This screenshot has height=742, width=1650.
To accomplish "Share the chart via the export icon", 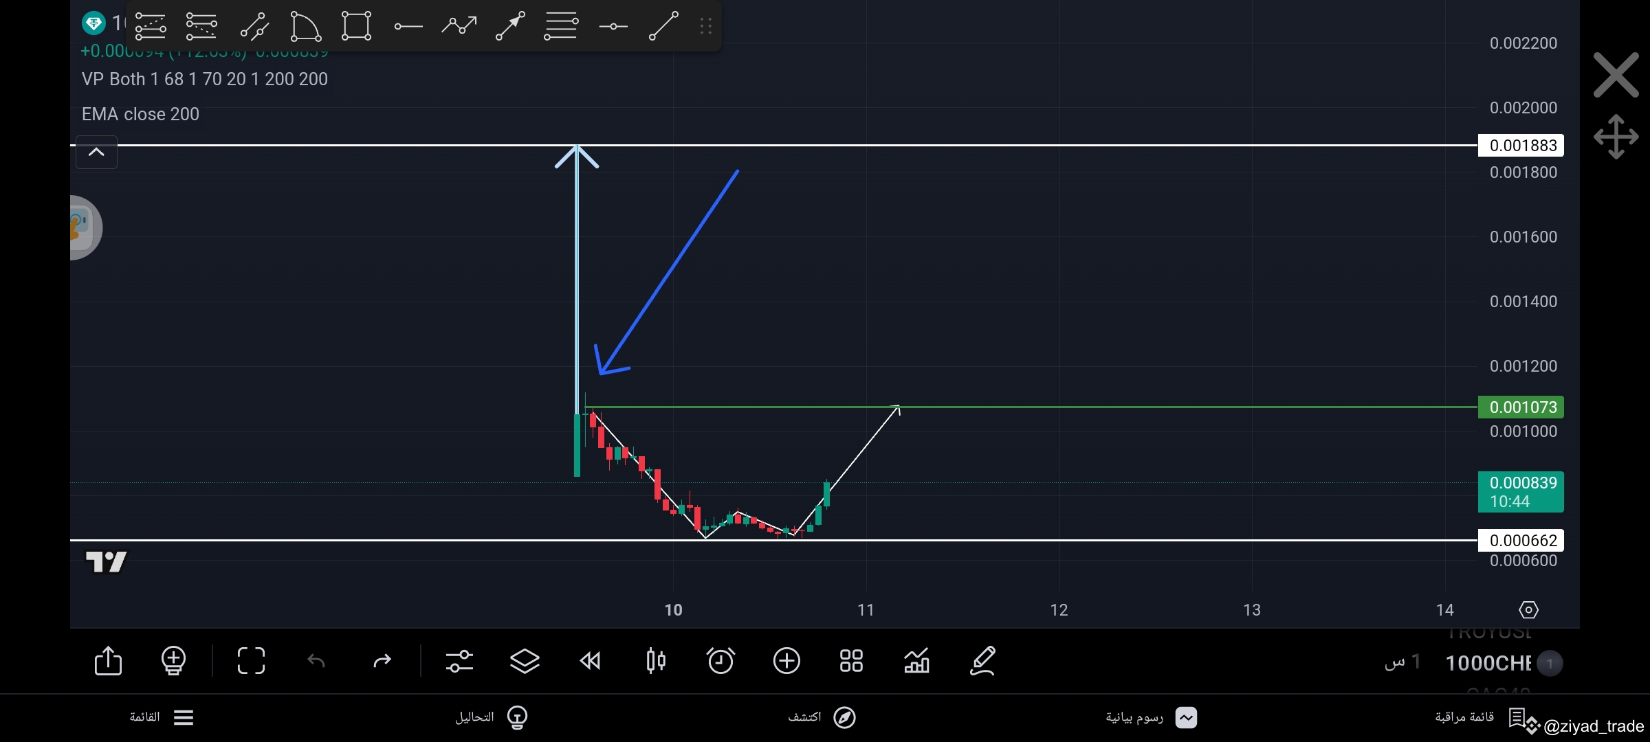I will (108, 661).
